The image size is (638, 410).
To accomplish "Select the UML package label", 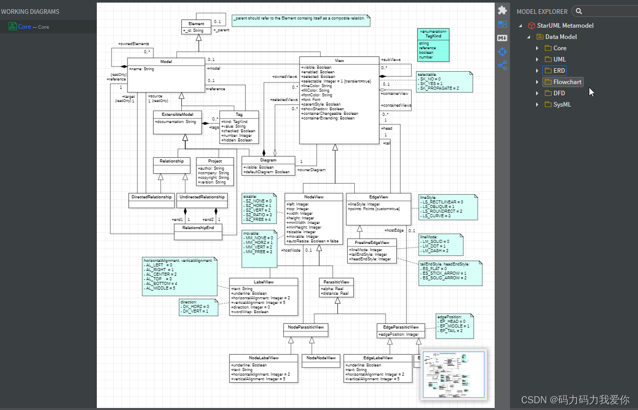I will point(560,59).
